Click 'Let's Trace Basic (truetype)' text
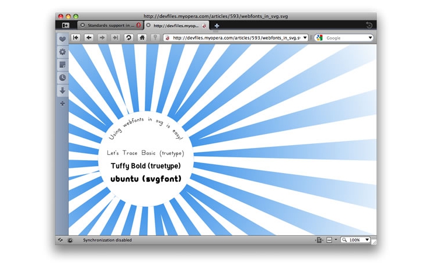This screenshot has width=432, height=268. pos(145,153)
